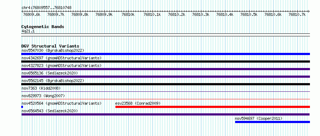This screenshot has width=320, height=136.
Task: Click ruler tick label 76809.6k
Action: pos(32,15)
